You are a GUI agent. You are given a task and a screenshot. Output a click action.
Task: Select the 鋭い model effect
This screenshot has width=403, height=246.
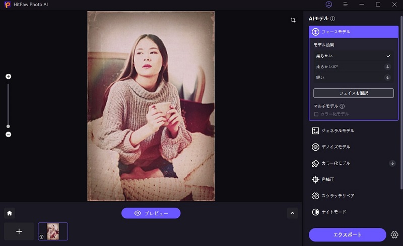pyautogui.click(x=353, y=77)
